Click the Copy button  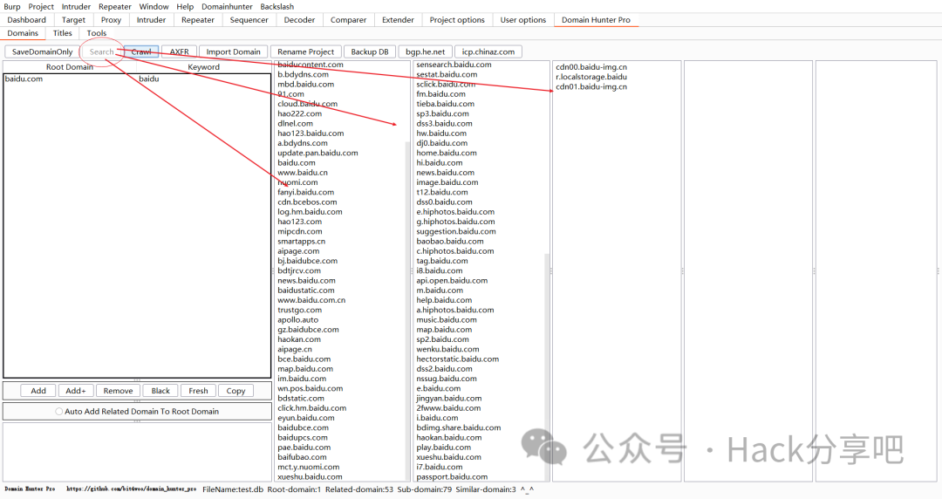coord(235,391)
